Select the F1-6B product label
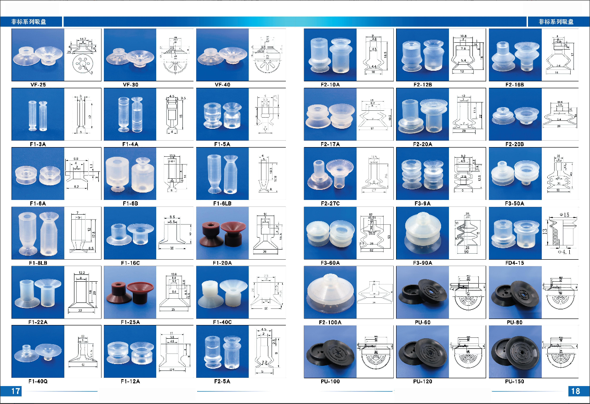 (130, 204)
